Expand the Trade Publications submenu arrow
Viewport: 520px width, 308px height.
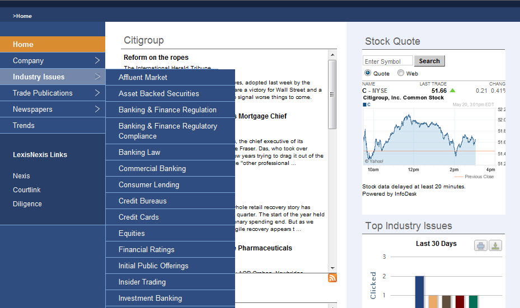[97, 93]
